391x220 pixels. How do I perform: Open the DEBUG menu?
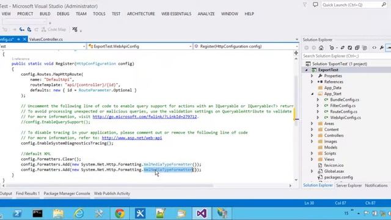tap(63, 14)
